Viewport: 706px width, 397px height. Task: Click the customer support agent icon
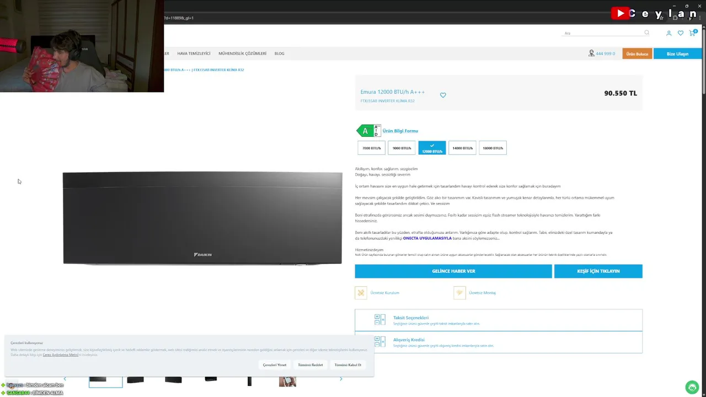point(591,53)
